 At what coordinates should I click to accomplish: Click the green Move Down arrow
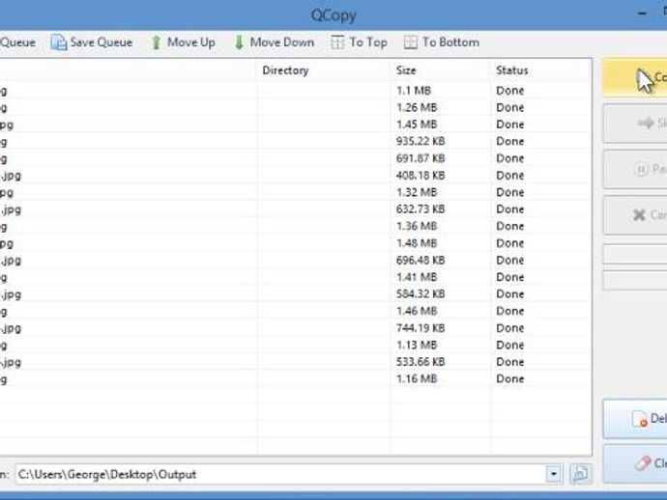(x=239, y=42)
